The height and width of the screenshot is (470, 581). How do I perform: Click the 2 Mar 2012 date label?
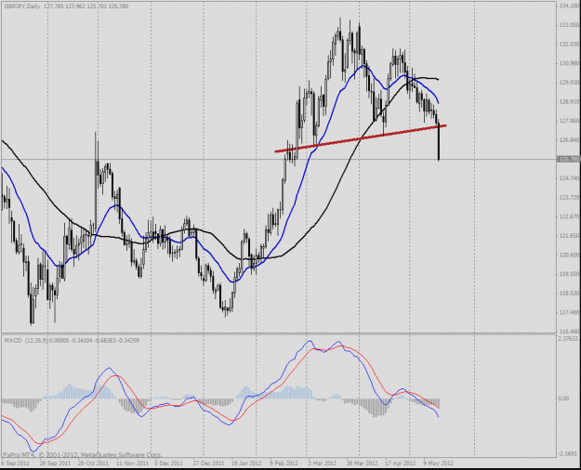[x=323, y=463]
